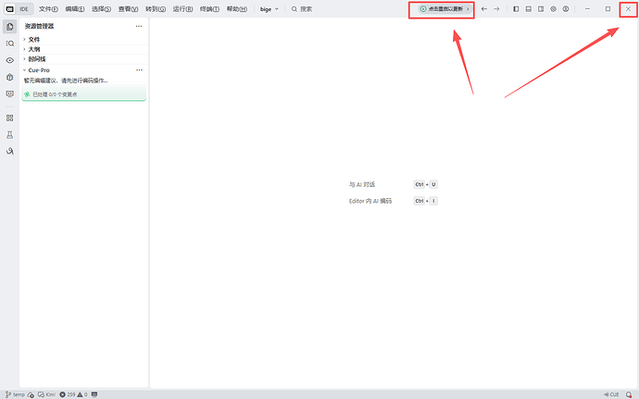
Task: Click the ports icon in status bar
Action: tap(94, 394)
